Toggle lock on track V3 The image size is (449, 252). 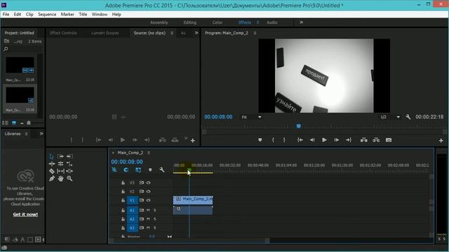click(123, 183)
